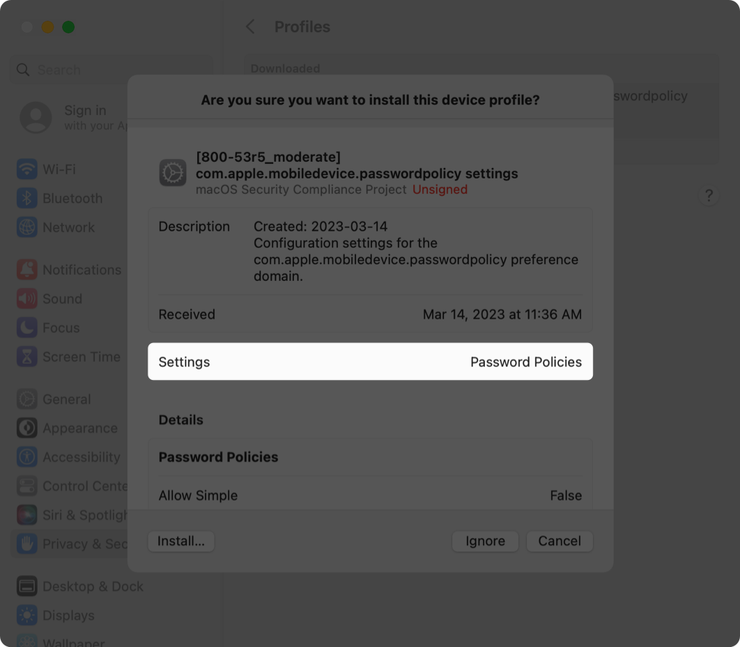Select the Notifications label in sidebar
The width and height of the screenshot is (740, 647).
82,270
